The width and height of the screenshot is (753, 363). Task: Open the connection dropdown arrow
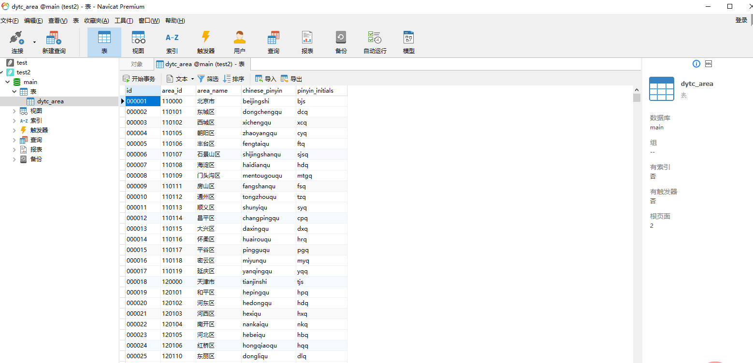coord(34,42)
